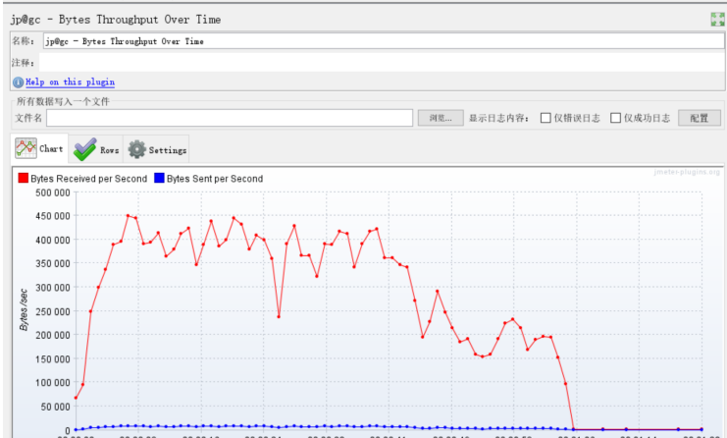Click the Bytes Received per Second legend label
Image resolution: width=727 pixels, height=438 pixels.
tap(88, 179)
